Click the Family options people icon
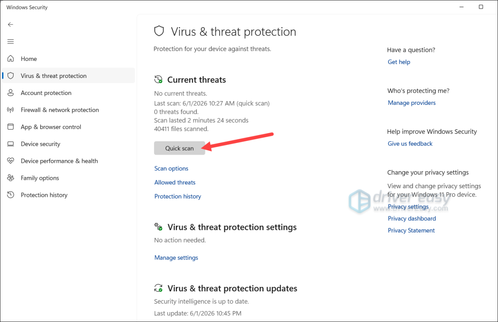Screen dimensions: 498x322 [x=11, y=178]
